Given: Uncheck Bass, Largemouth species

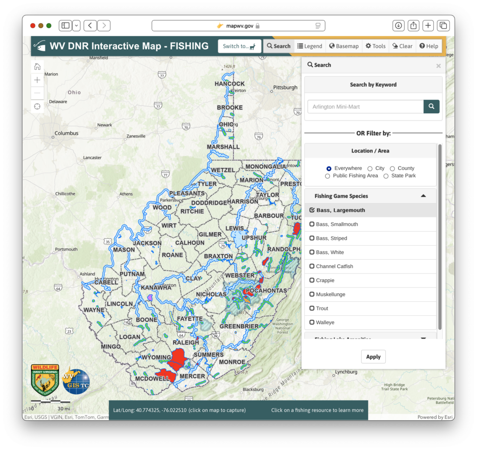Looking at the screenshot, I should tap(312, 210).
